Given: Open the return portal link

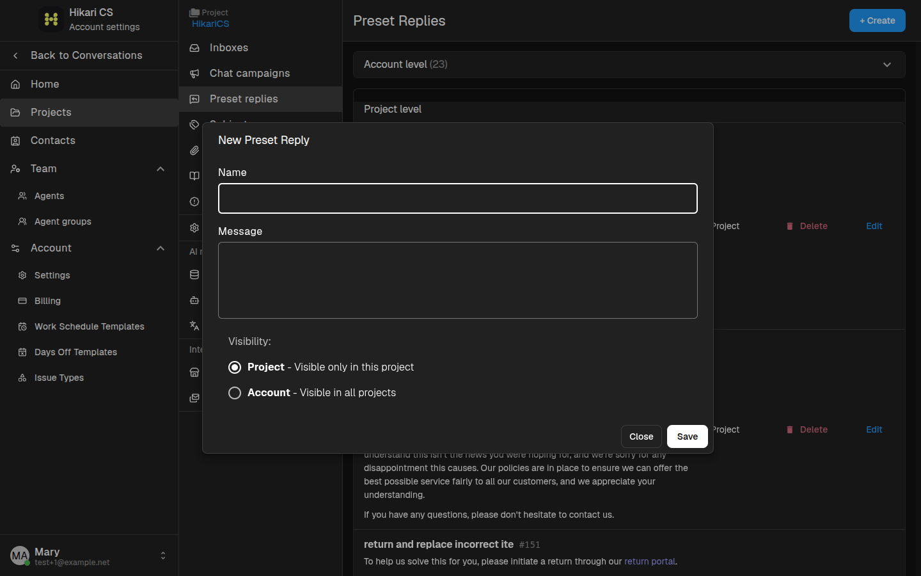Looking at the screenshot, I should pyautogui.click(x=649, y=561).
